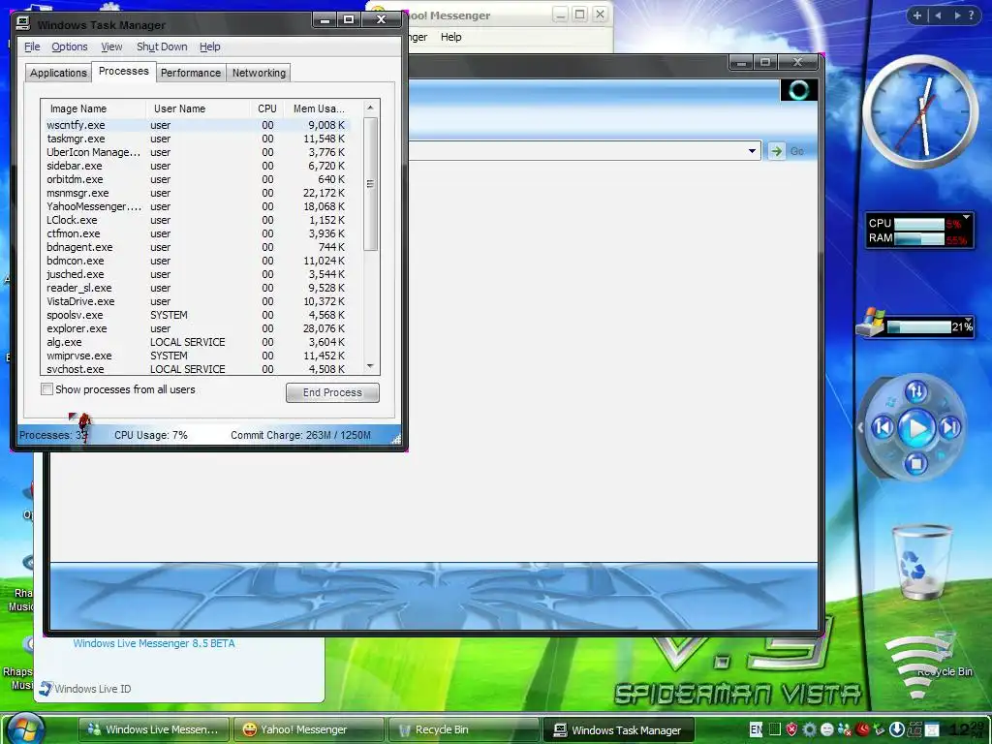Click the drive usage gadget Windows icon
Viewport: 992px width, 744px height.
pyautogui.click(x=870, y=324)
